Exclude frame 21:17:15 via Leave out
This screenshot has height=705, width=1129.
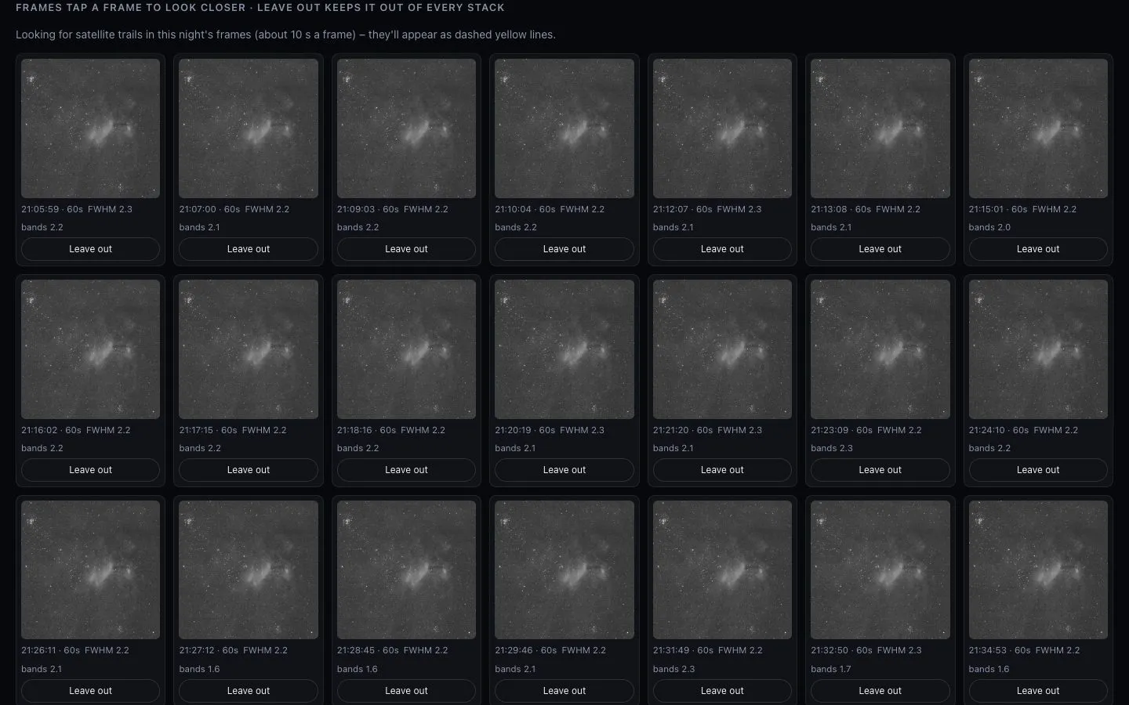pos(249,470)
